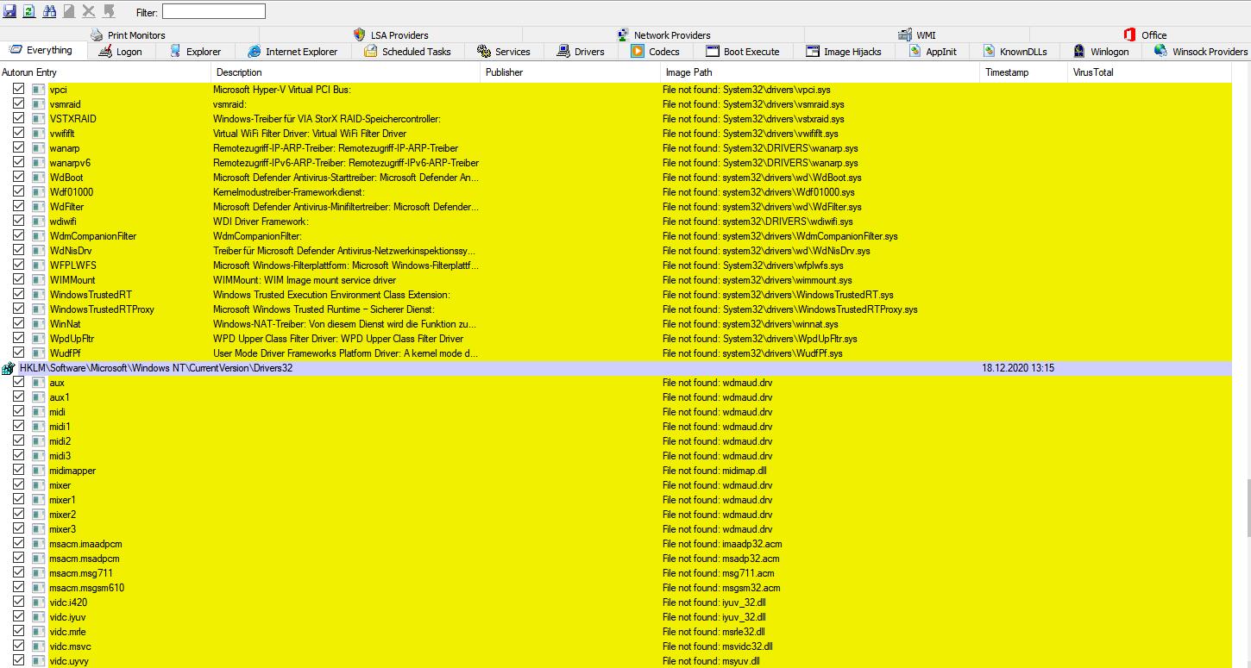The image size is (1251, 668).
Task: Click the file icon next to WdBoot
Action: tap(38, 178)
